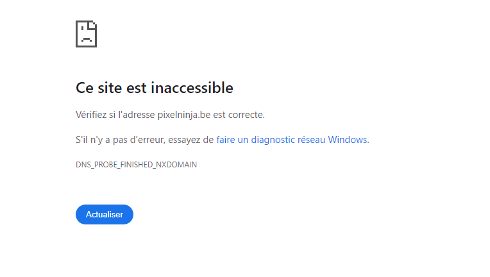This screenshot has width=490, height=277.
Task: Click the word réseau in the link
Action: [x=311, y=140]
